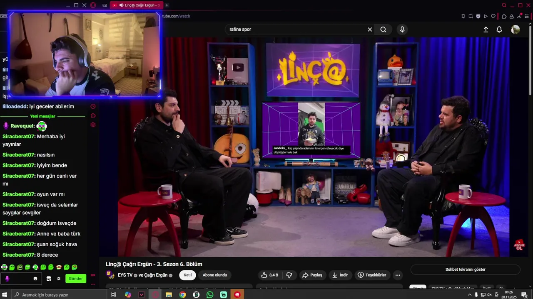The image size is (533, 299).
Task: Click the YouTube search magnifier button
Action: point(383,29)
